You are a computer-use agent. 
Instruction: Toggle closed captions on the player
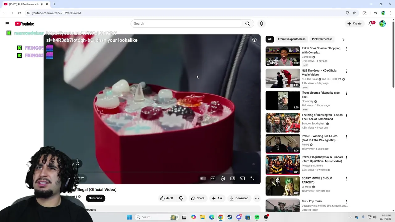[x=213, y=179]
